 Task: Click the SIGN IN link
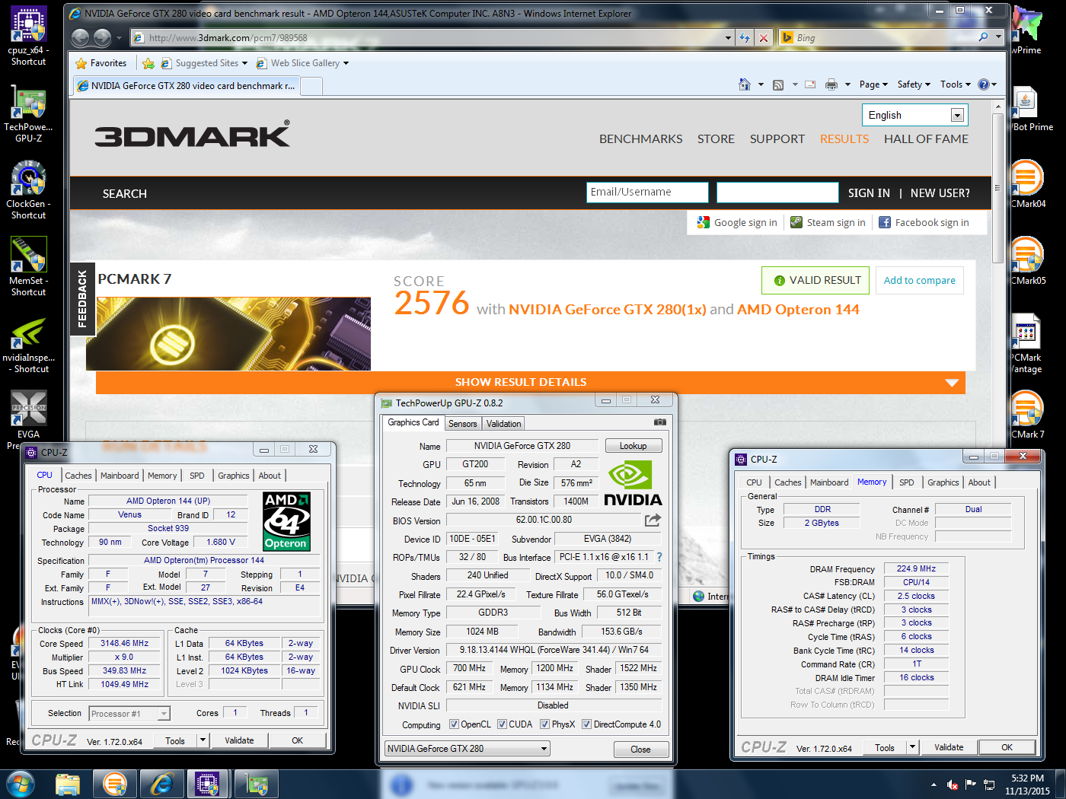pos(869,193)
